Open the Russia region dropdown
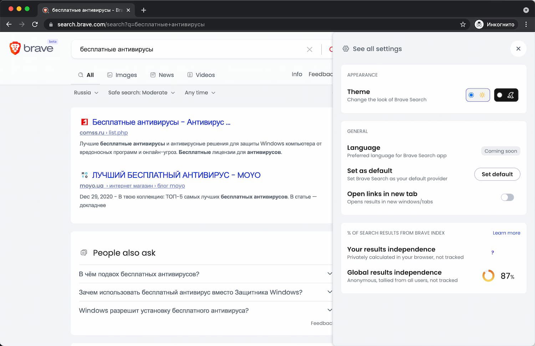This screenshot has width=535, height=346. tap(86, 92)
